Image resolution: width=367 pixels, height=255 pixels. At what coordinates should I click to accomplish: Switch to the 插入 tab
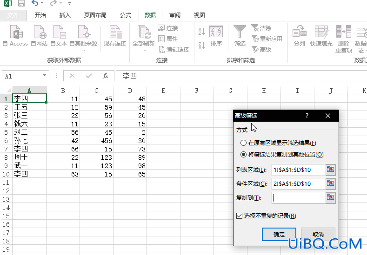tap(65, 15)
